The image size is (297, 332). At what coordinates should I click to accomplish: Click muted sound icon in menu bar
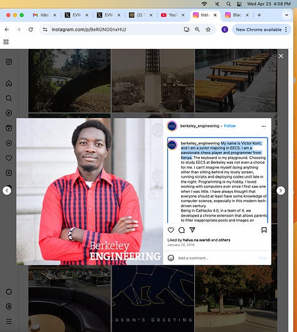click(x=217, y=4)
